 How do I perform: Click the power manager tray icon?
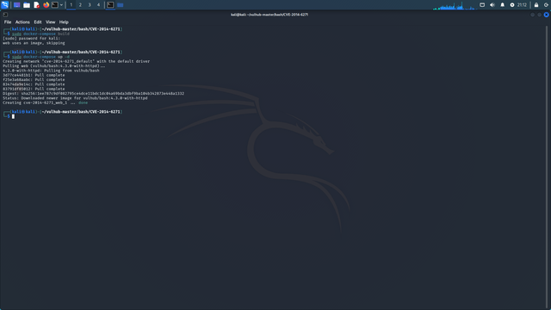coord(512,5)
